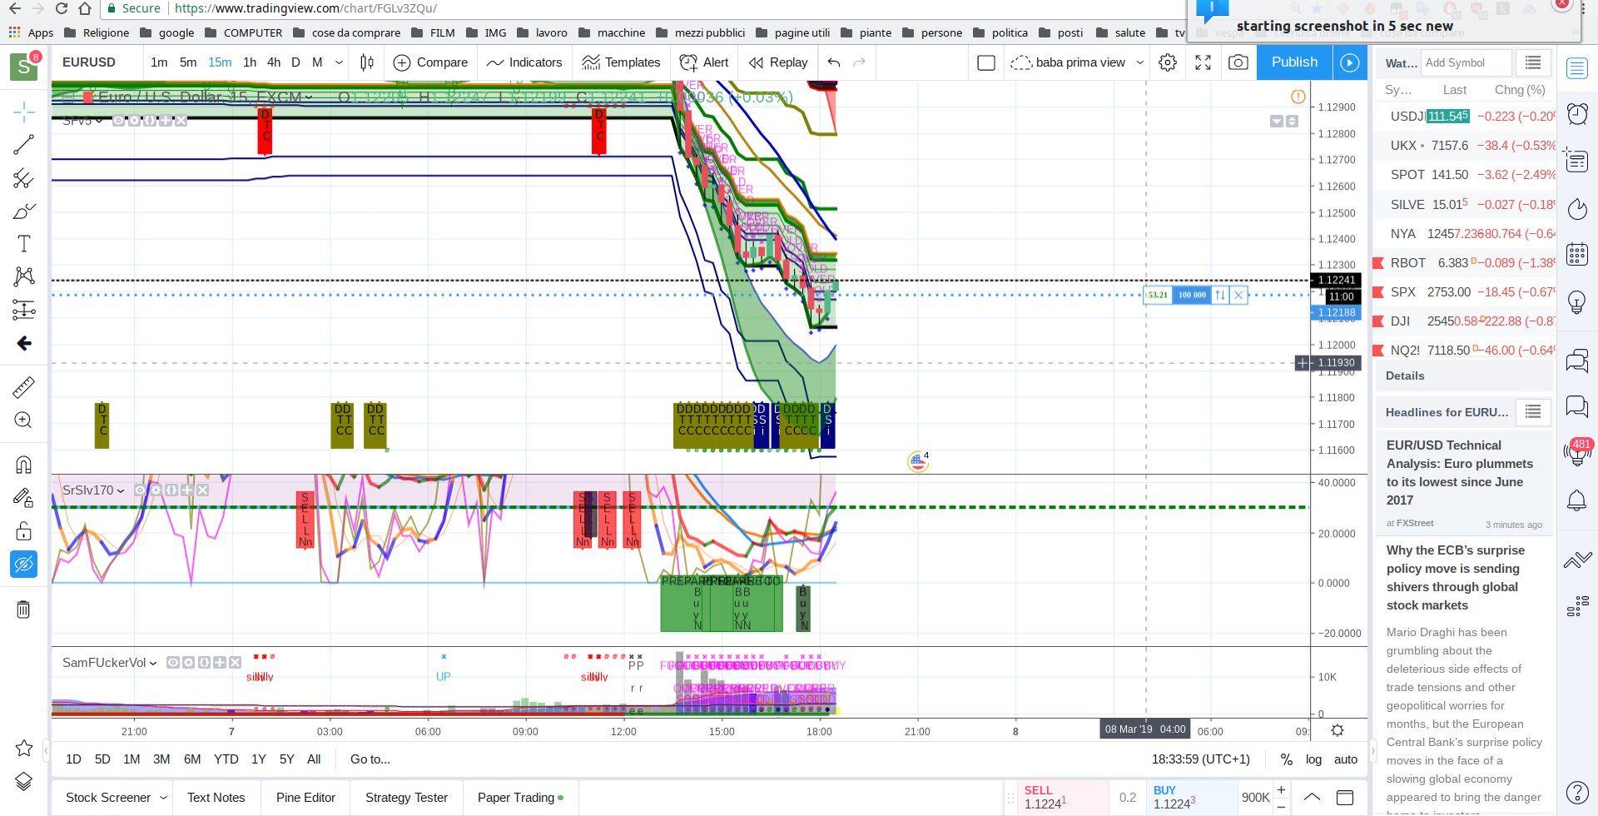Toggle stay in drawing mode

[x=24, y=498]
